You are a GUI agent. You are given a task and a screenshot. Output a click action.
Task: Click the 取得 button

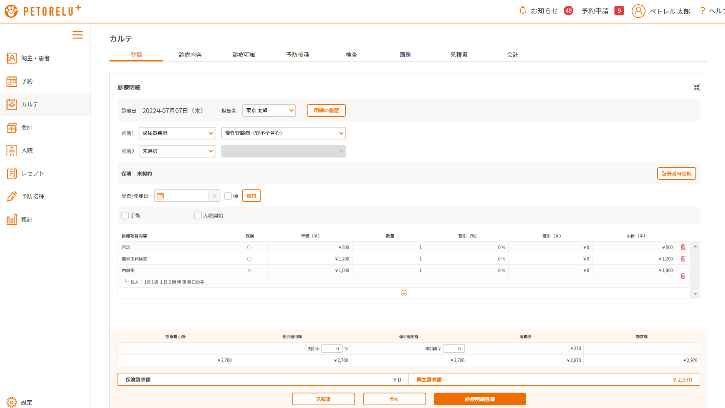(252, 196)
